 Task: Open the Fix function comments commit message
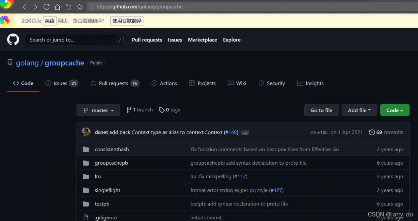(265, 149)
